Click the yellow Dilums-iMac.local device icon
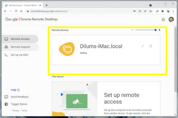Image resolution: width=178 pixels, height=118 pixels. (x=67, y=49)
